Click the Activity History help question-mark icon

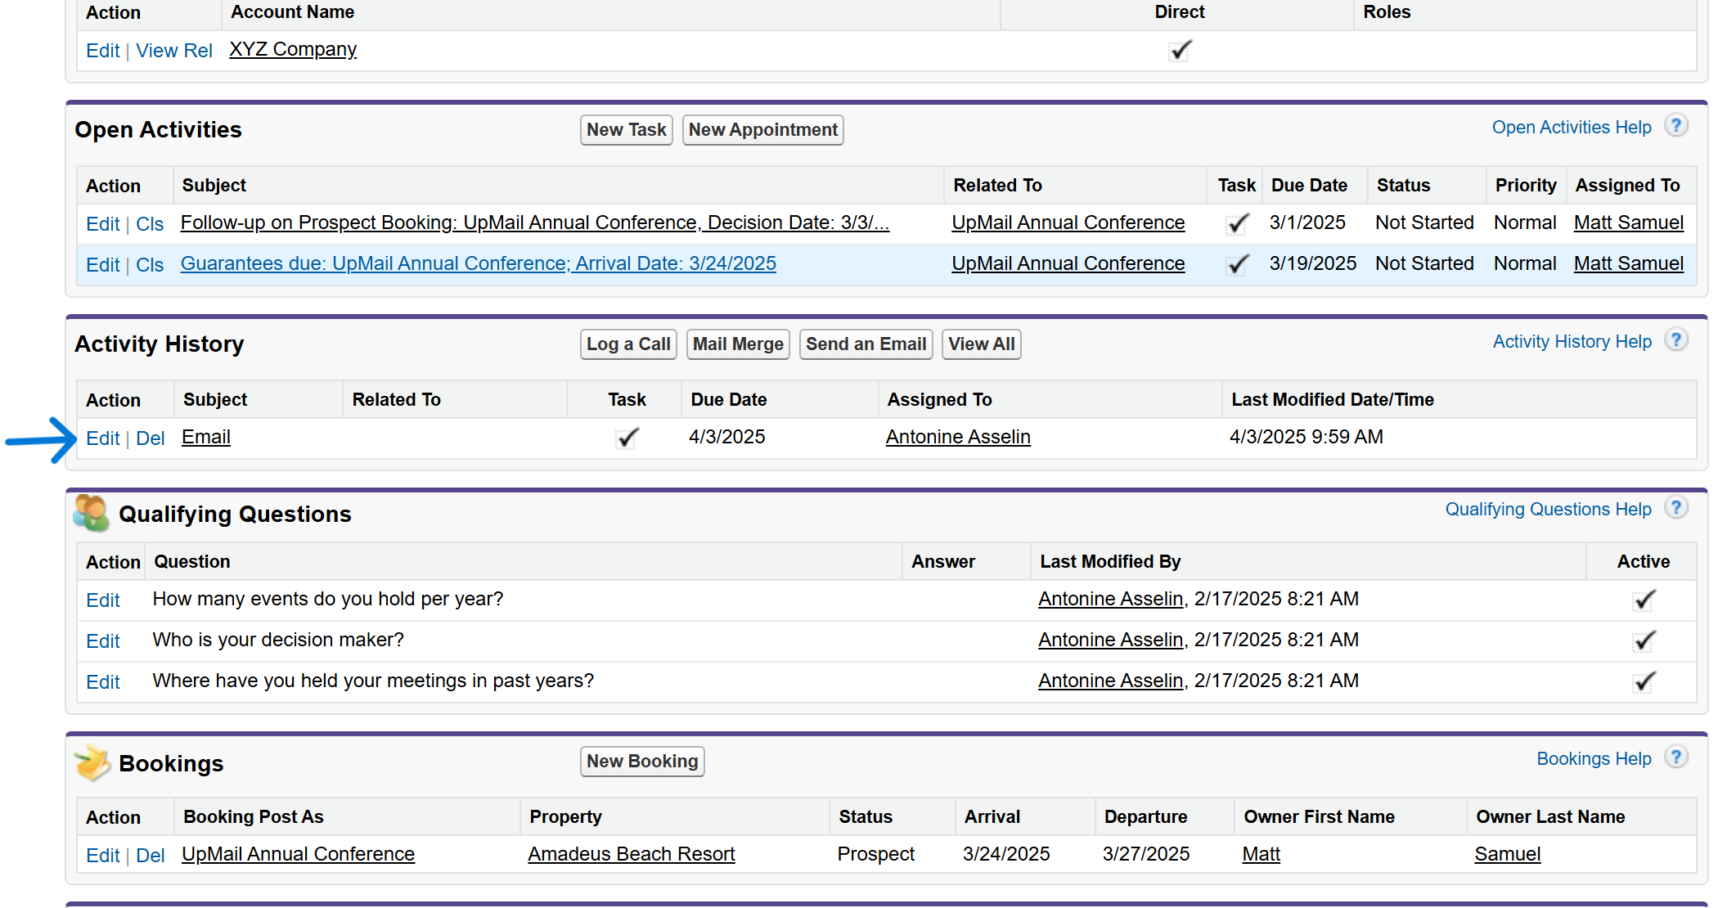point(1675,340)
